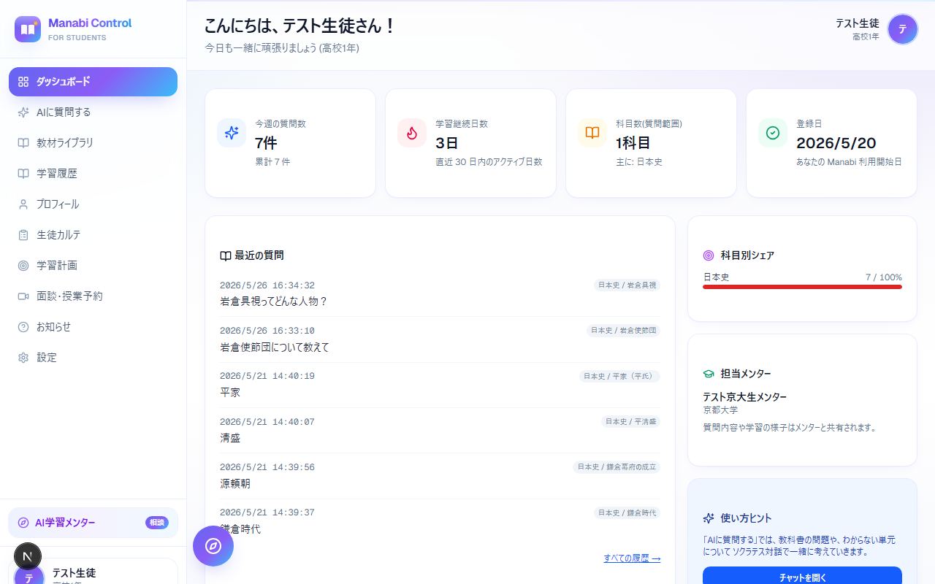Open question 岩倉具視ってどんな人物？
The width and height of the screenshot is (935, 584).
[274, 301]
